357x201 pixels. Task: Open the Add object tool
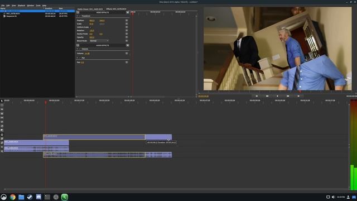(x=2, y=151)
